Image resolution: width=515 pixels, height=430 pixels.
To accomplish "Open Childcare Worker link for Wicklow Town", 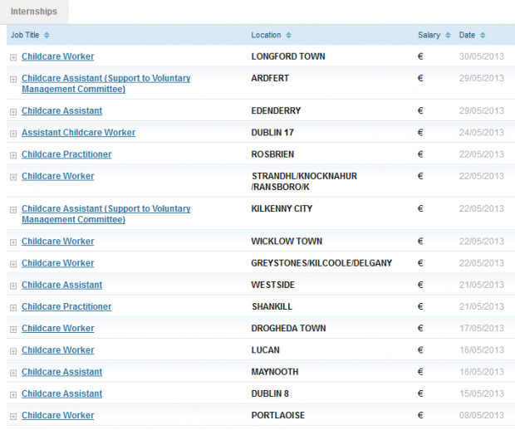I will (58, 242).
